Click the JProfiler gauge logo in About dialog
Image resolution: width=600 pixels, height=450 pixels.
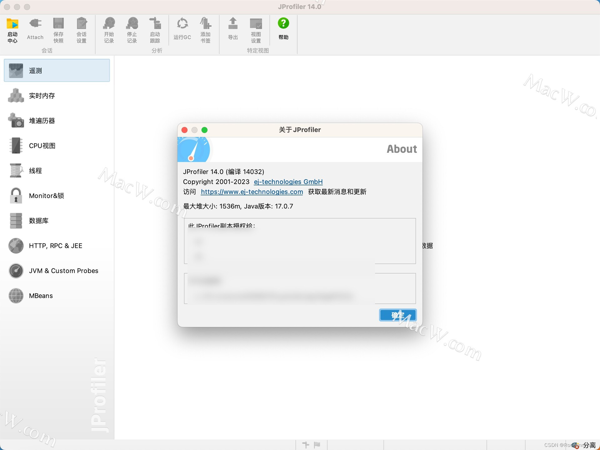[x=194, y=150]
